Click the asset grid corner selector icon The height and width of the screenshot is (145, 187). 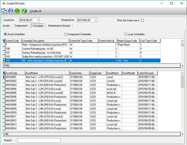point(4,73)
